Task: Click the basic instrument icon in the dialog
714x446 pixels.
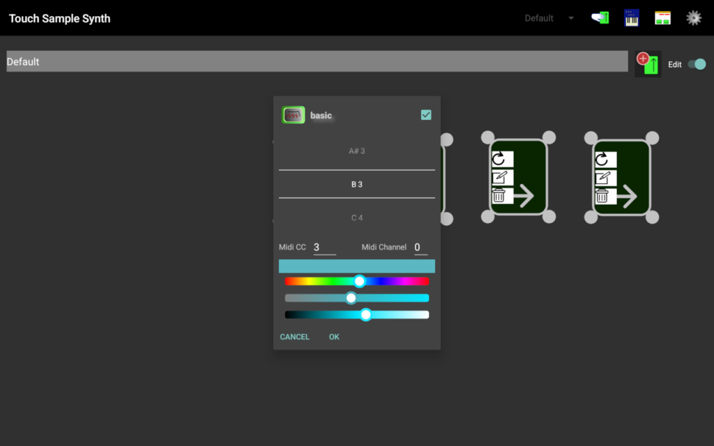Action: [x=294, y=115]
